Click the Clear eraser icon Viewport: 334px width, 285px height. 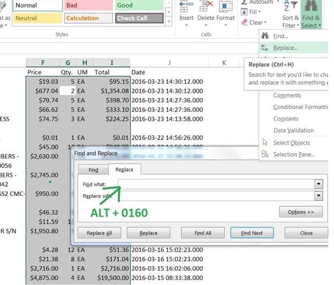point(245,22)
